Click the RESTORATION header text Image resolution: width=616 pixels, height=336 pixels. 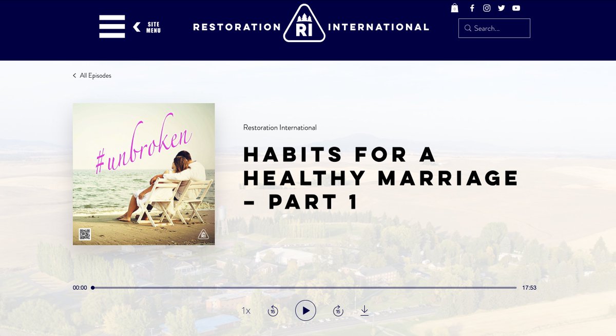pos(237,27)
